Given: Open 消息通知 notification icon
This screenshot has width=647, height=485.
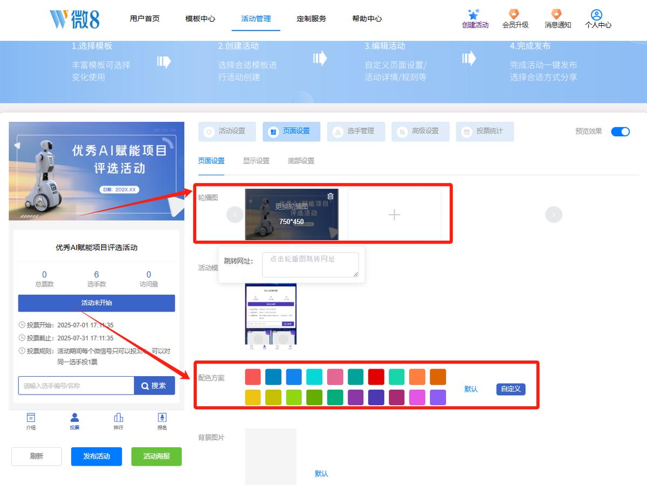Looking at the screenshot, I should pyautogui.click(x=556, y=13).
